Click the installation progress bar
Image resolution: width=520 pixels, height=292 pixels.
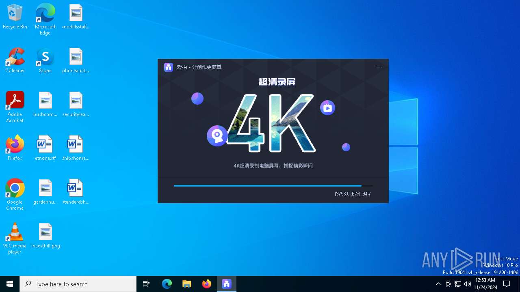click(273, 186)
